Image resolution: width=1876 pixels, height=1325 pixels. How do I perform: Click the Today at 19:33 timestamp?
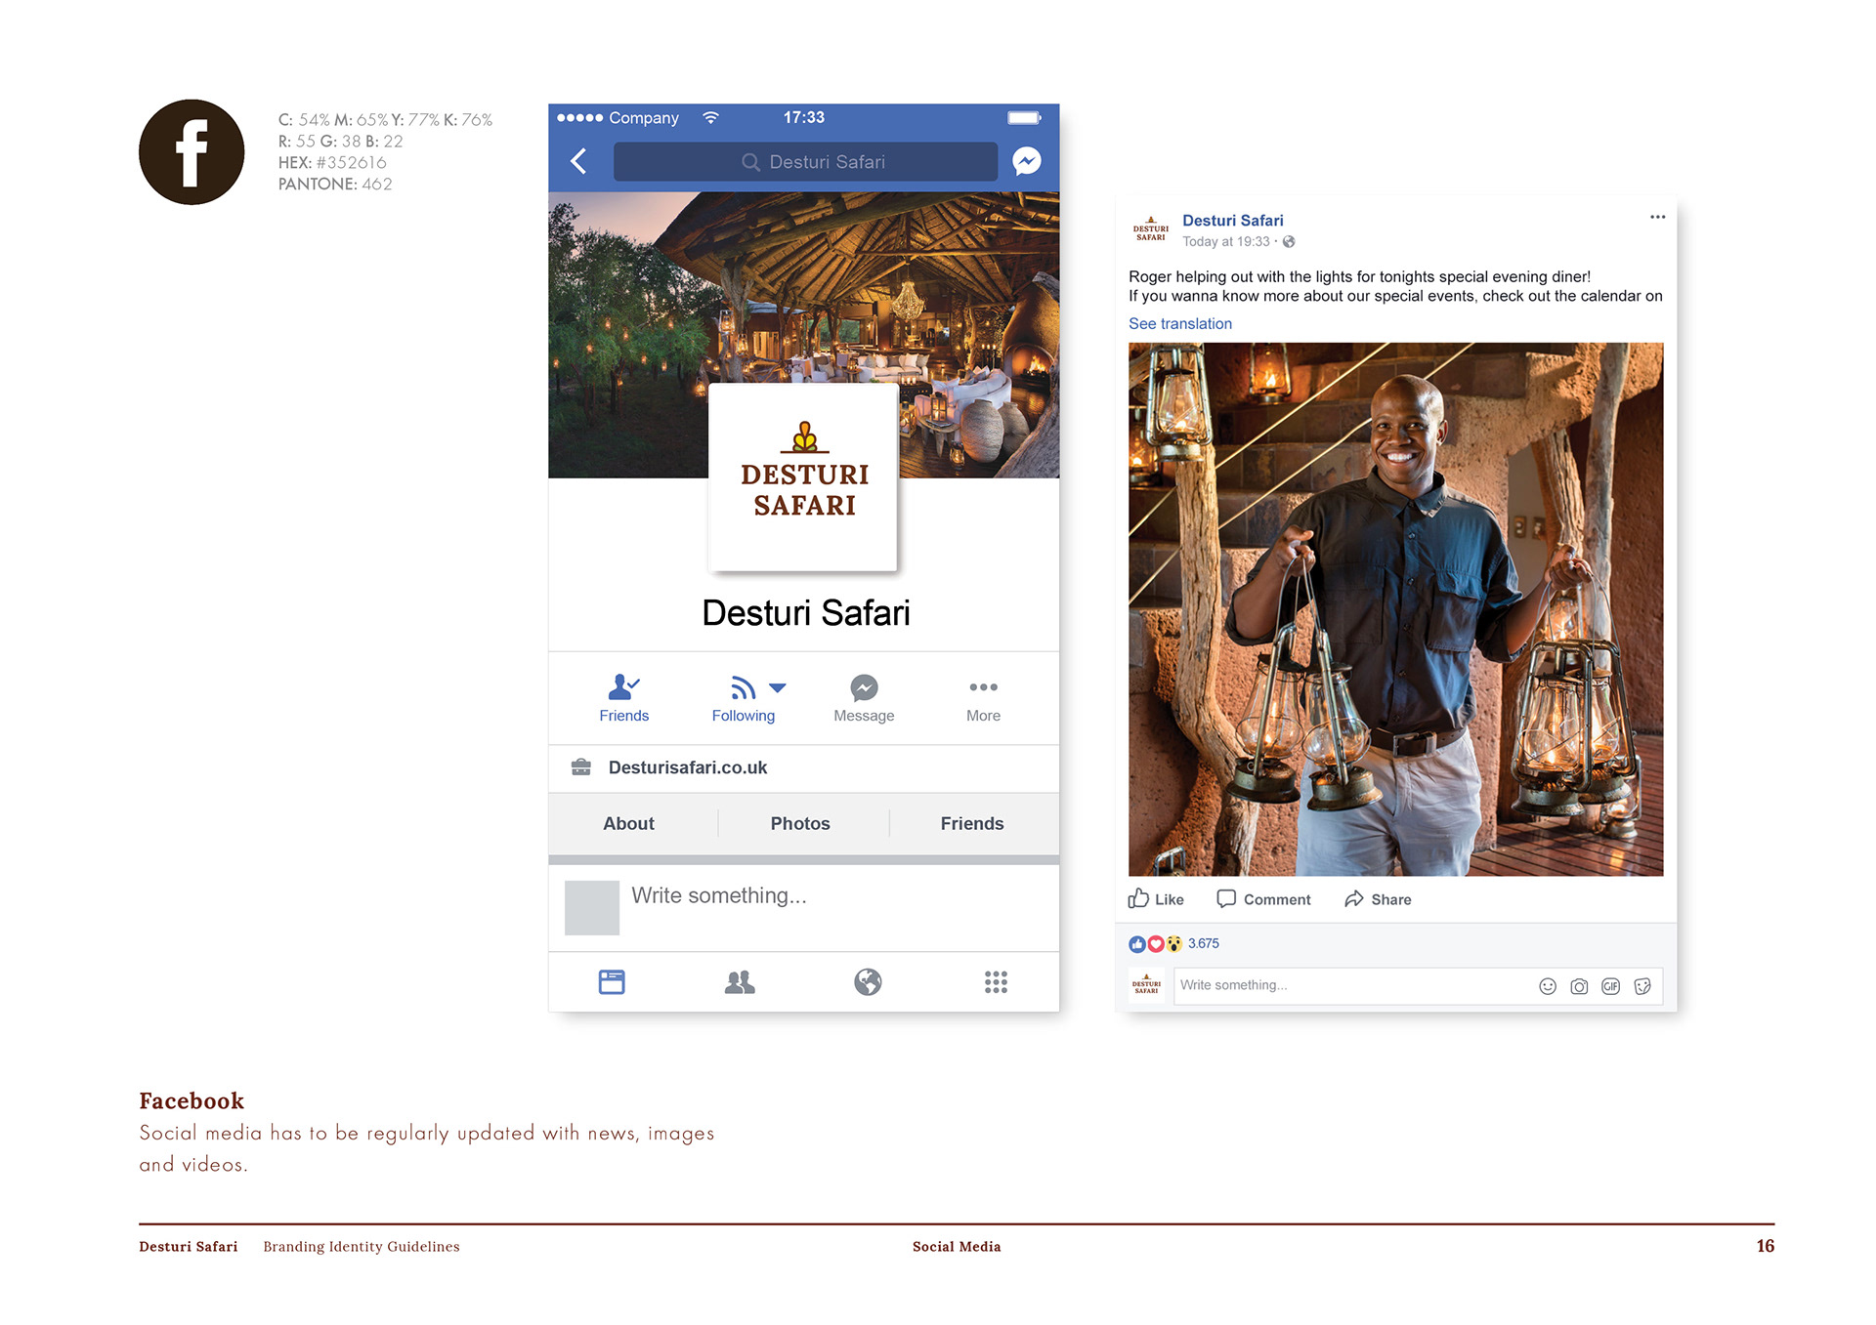tap(1225, 241)
